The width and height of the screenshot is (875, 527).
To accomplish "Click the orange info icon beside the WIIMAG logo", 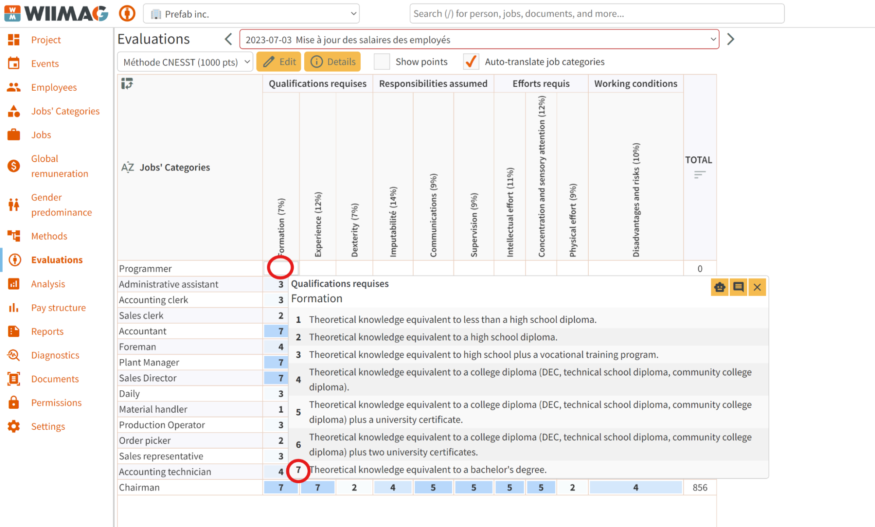I will 127,14.
